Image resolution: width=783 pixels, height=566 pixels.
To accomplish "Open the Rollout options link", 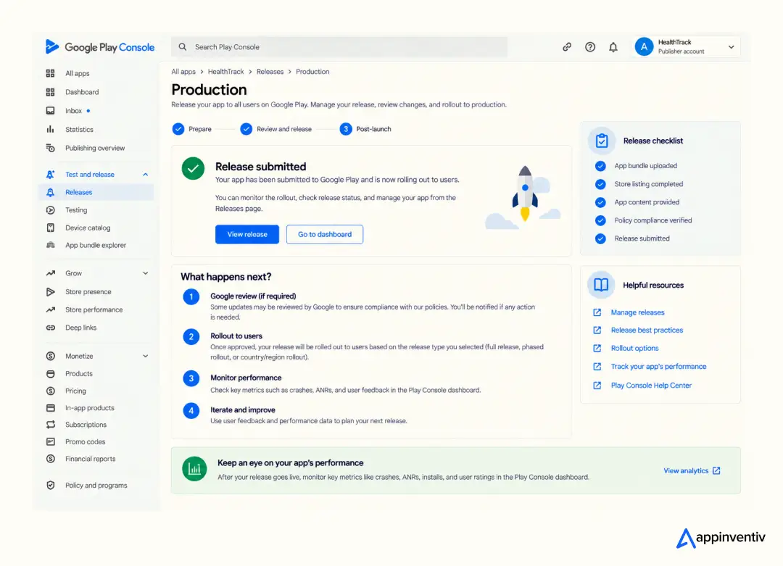I will 634,348.
